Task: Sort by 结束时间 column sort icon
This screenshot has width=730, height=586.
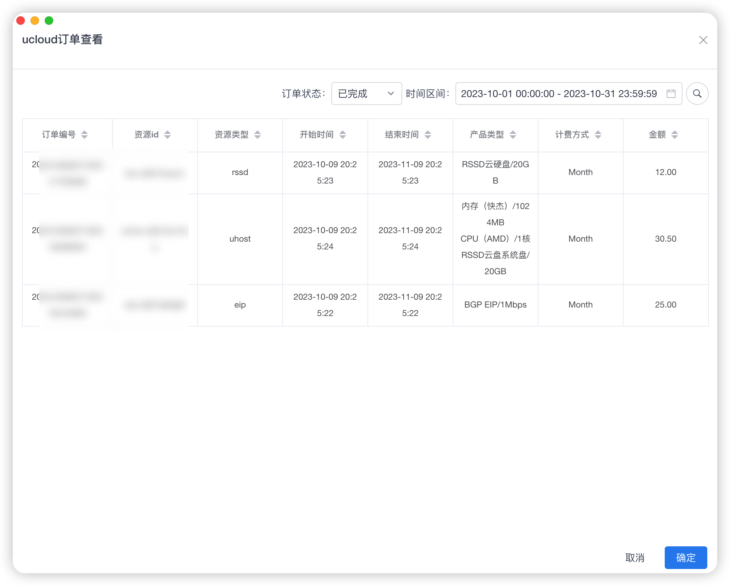Action: tap(428, 135)
